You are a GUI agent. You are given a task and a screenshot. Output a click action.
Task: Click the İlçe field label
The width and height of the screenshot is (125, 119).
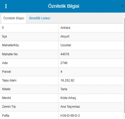click(4, 37)
